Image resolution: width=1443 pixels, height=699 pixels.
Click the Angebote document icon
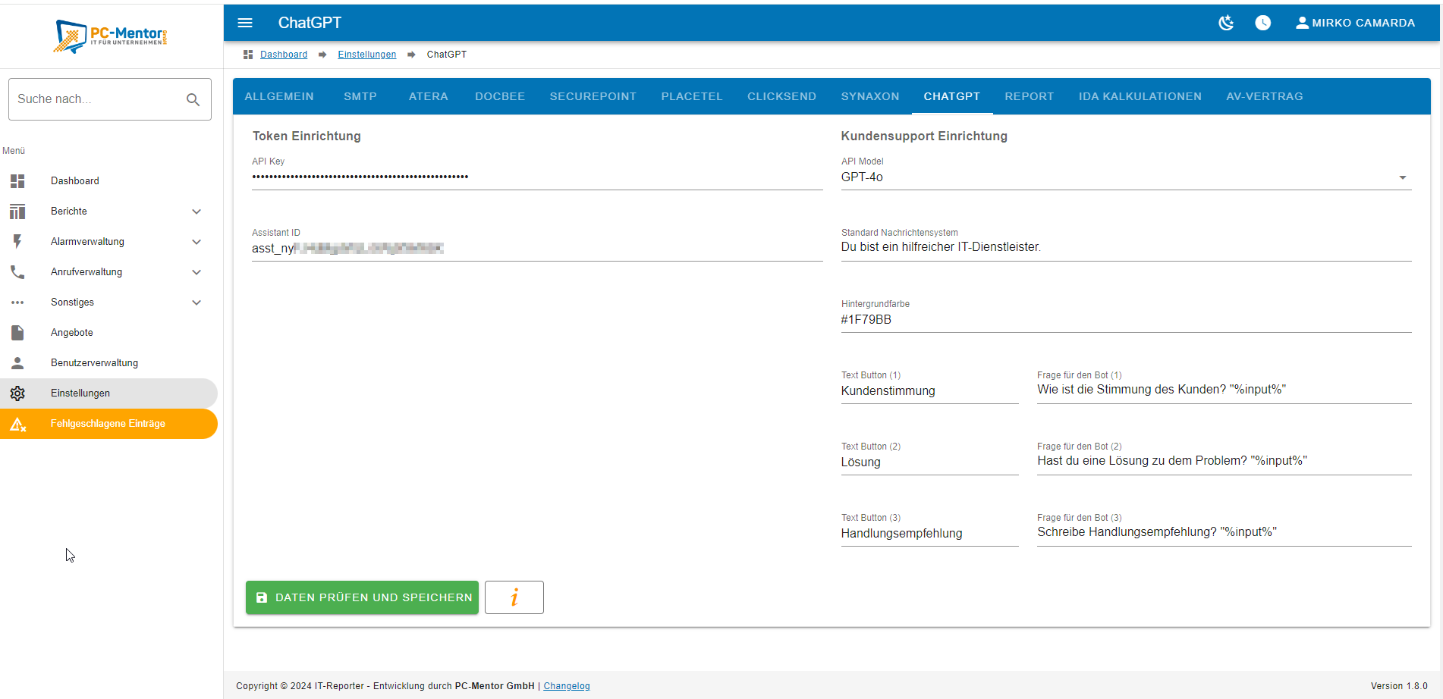tap(17, 333)
